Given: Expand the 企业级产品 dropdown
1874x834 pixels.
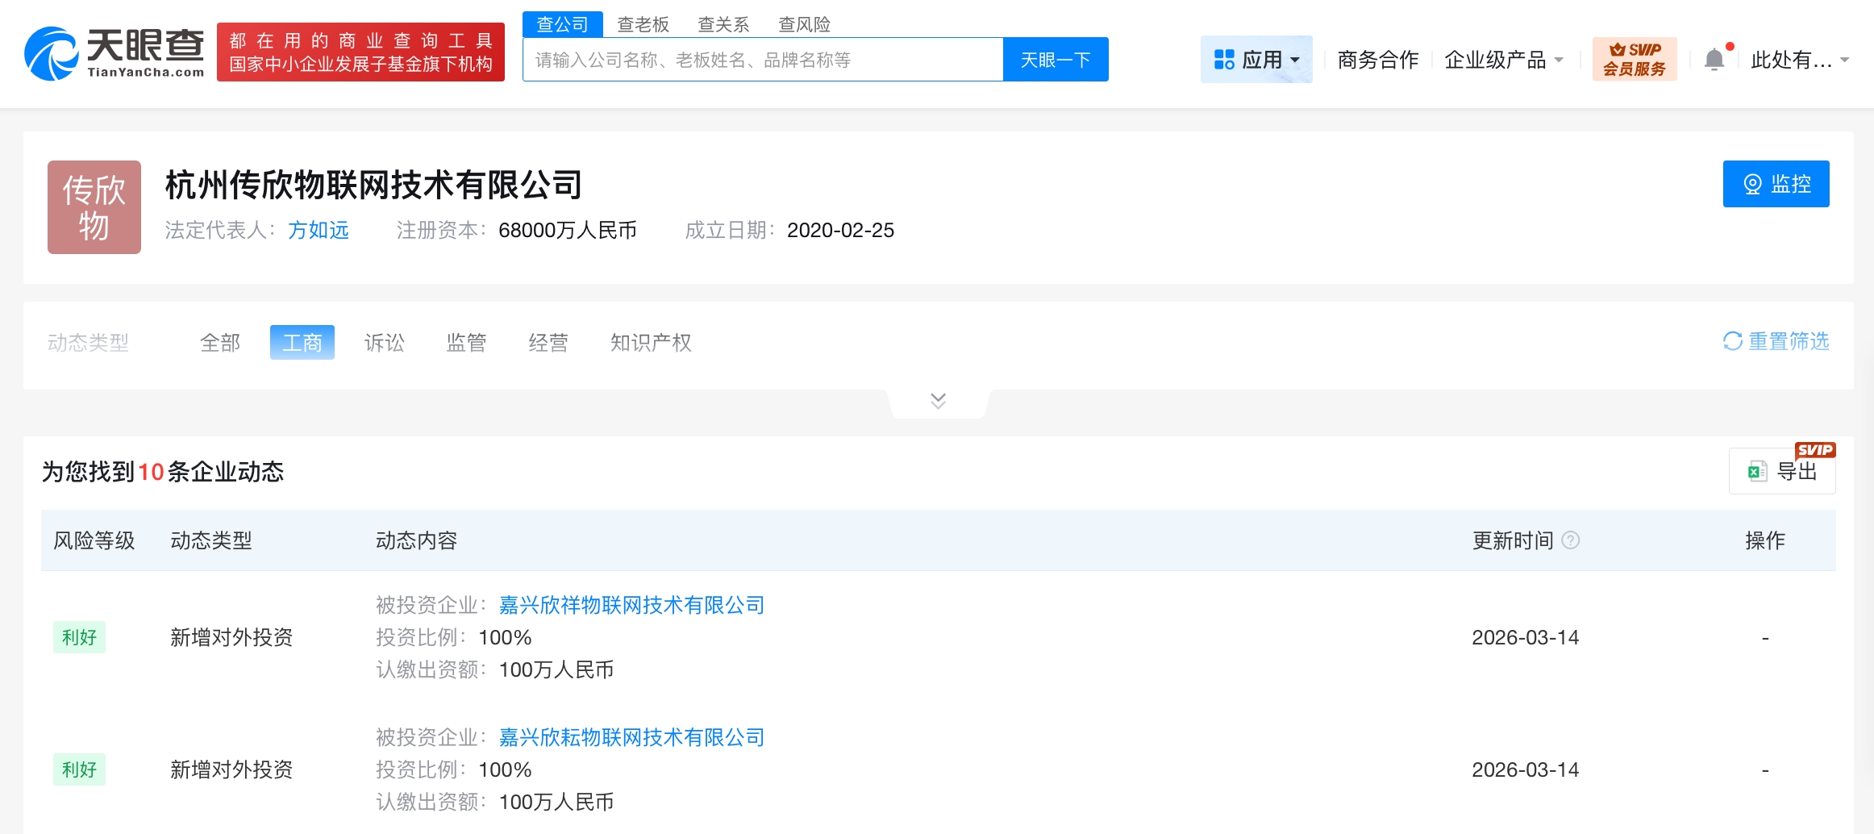Looking at the screenshot, I should click(x=1504, y=60).
